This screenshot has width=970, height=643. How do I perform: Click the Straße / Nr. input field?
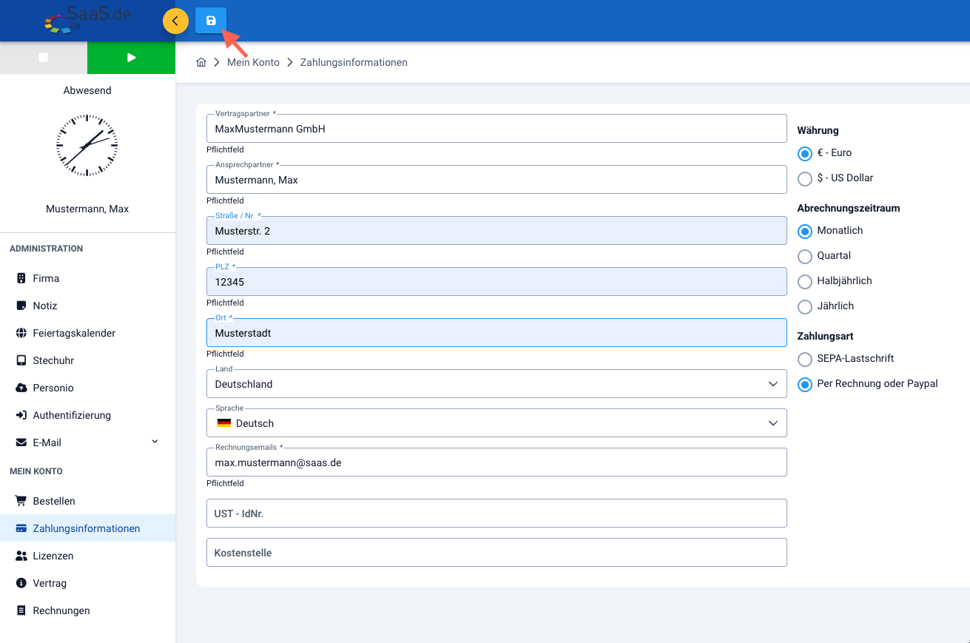coord(496,231)
